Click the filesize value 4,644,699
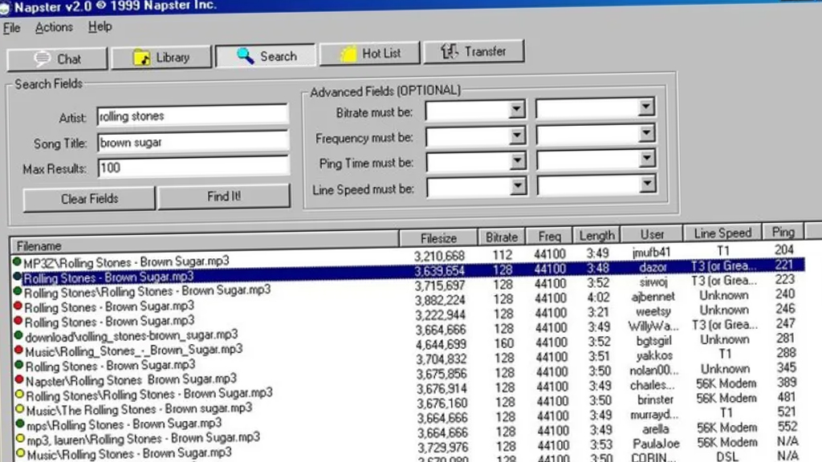822x462 pixels. 442,345
